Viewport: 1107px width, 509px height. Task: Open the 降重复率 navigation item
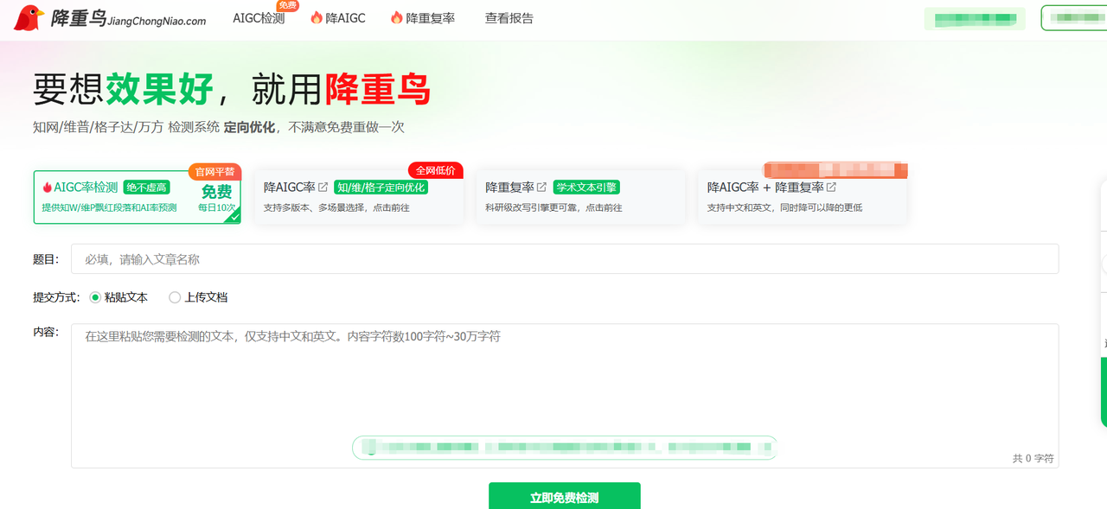point(422,18)
